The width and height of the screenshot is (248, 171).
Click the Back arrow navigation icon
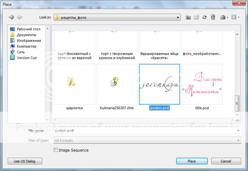point(11,17)
